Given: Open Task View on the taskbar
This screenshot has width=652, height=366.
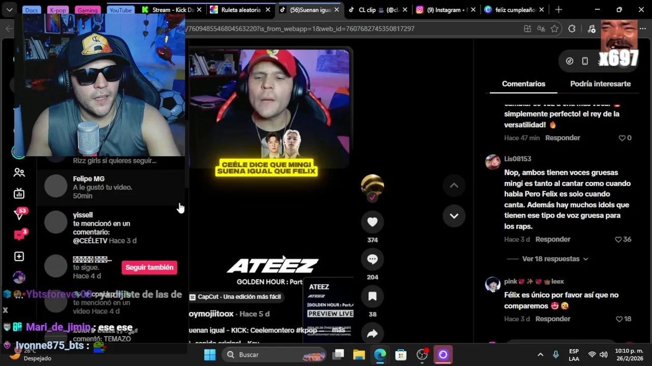Looking at the screenshot, I should (x=338, y=355).
